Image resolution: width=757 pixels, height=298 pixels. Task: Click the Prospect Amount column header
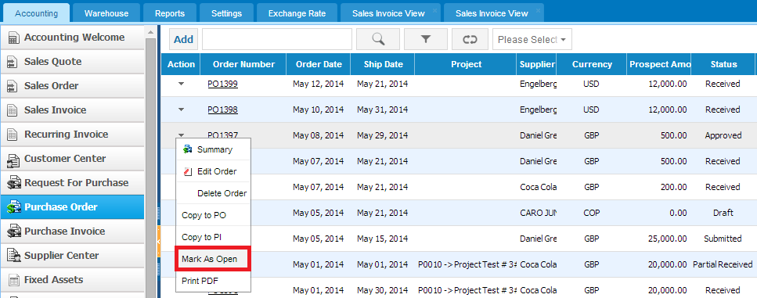coord(659,64)
